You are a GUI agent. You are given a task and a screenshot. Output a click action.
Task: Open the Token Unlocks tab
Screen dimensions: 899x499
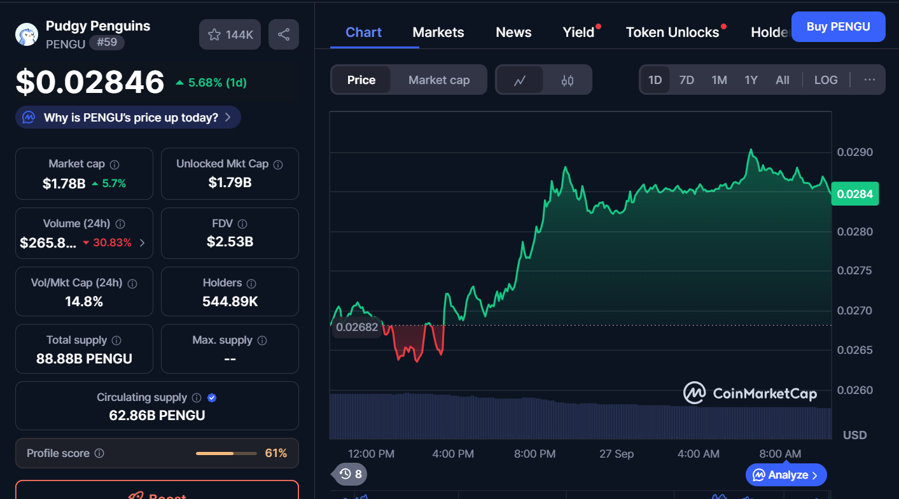tap(673, 32)
